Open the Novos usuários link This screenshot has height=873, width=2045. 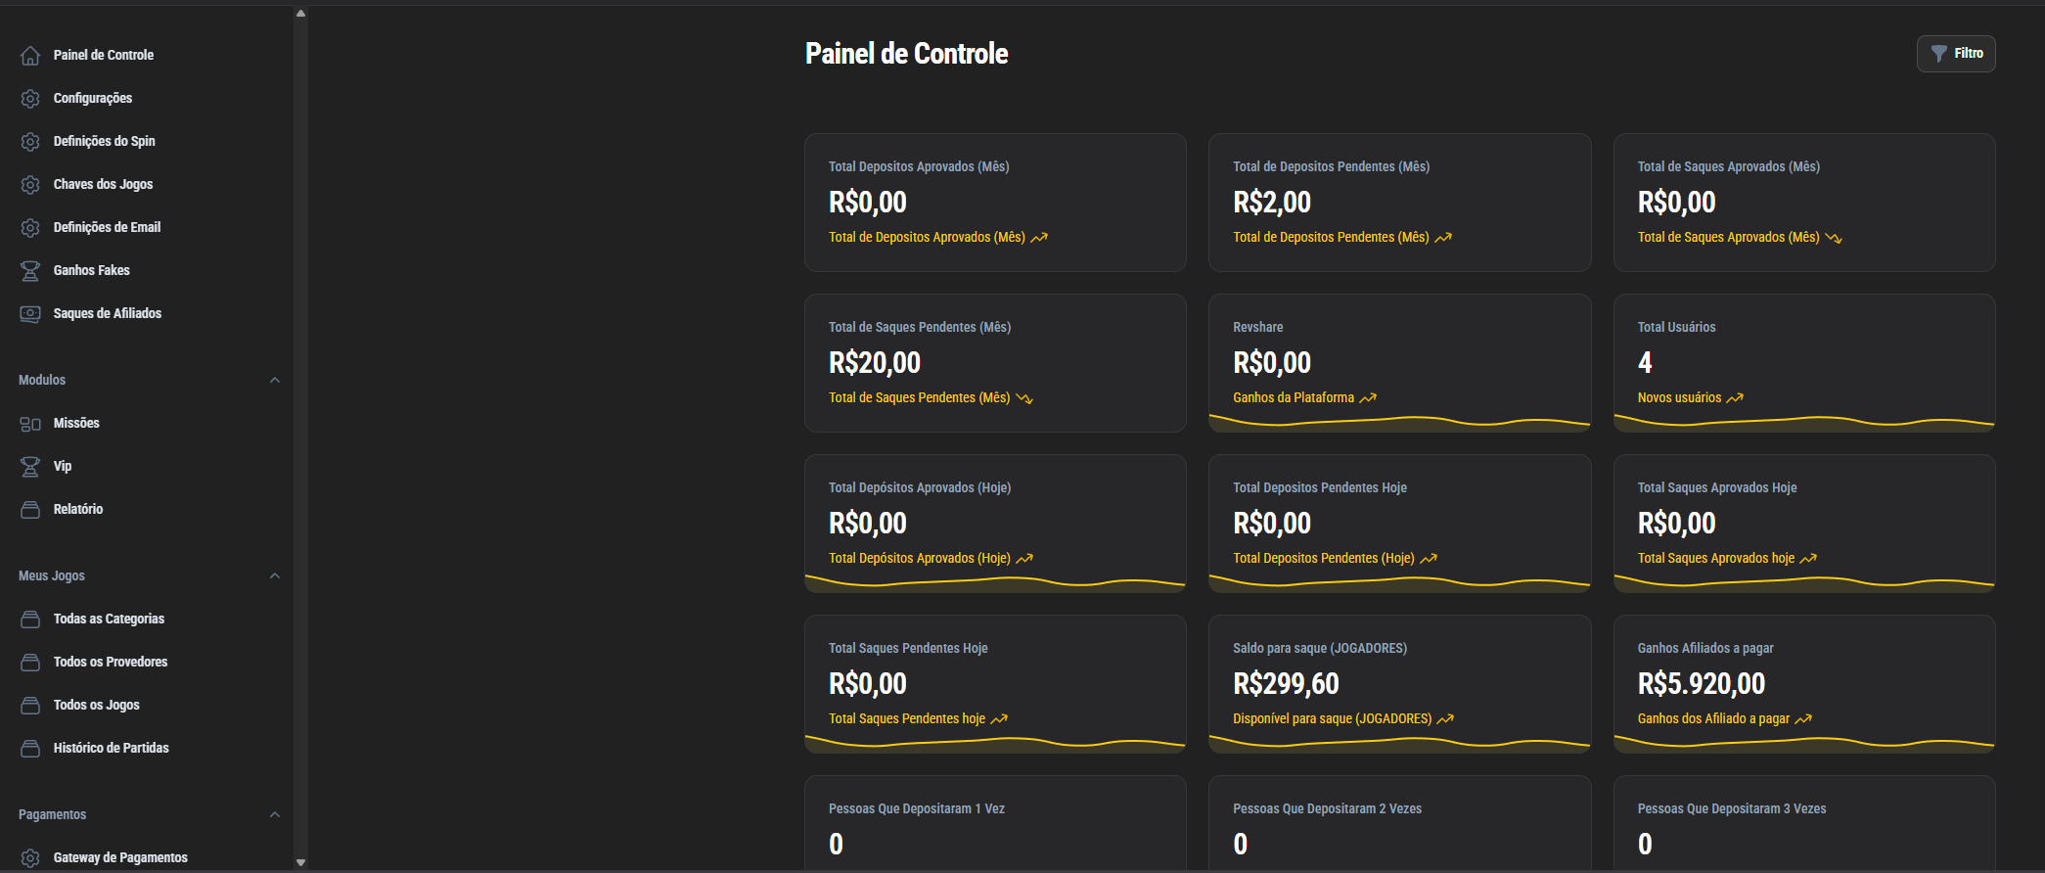1679,397
